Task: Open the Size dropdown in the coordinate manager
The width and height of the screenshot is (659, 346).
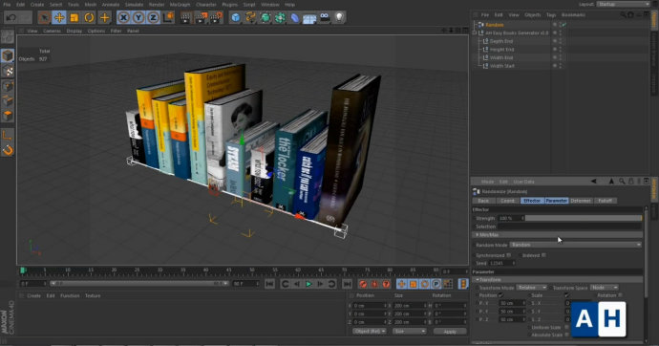Action: pyautogui.click(x=409, y=332)
